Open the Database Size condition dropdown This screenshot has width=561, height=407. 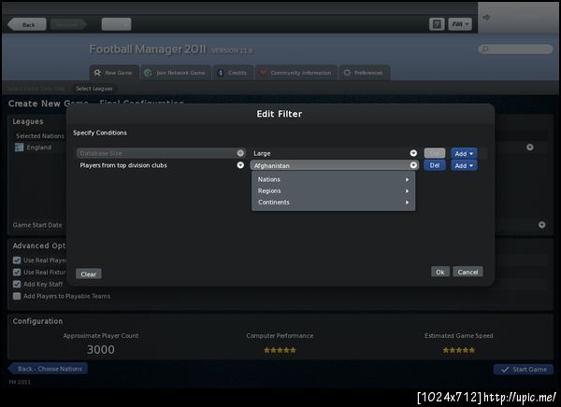[x=161, y=153]
